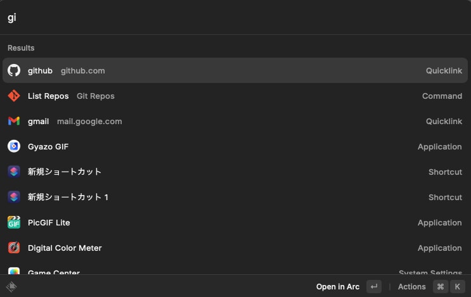
Task: Click the Gmail envelope icon
Action: coord(14,121)
